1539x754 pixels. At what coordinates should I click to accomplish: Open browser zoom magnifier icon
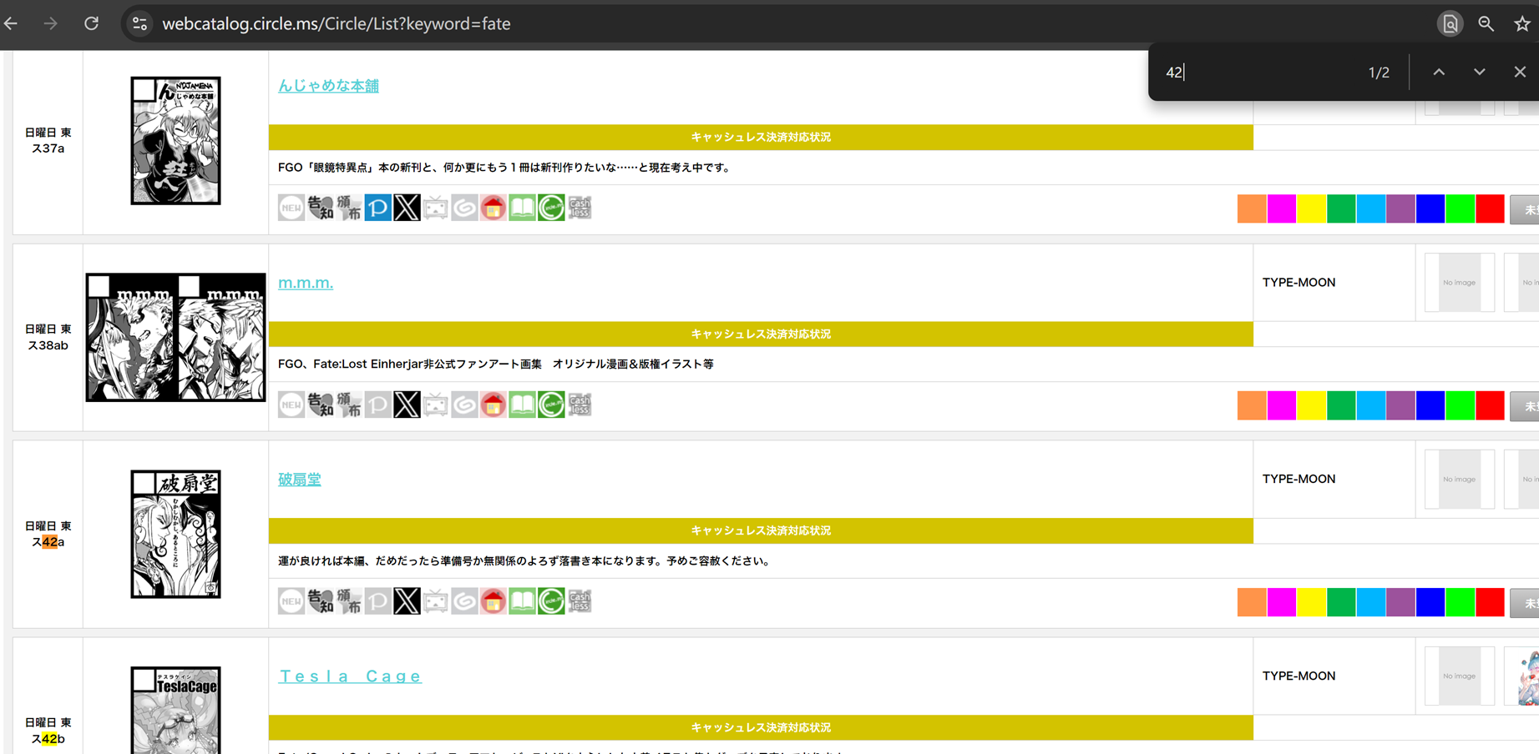(1486, 24)
